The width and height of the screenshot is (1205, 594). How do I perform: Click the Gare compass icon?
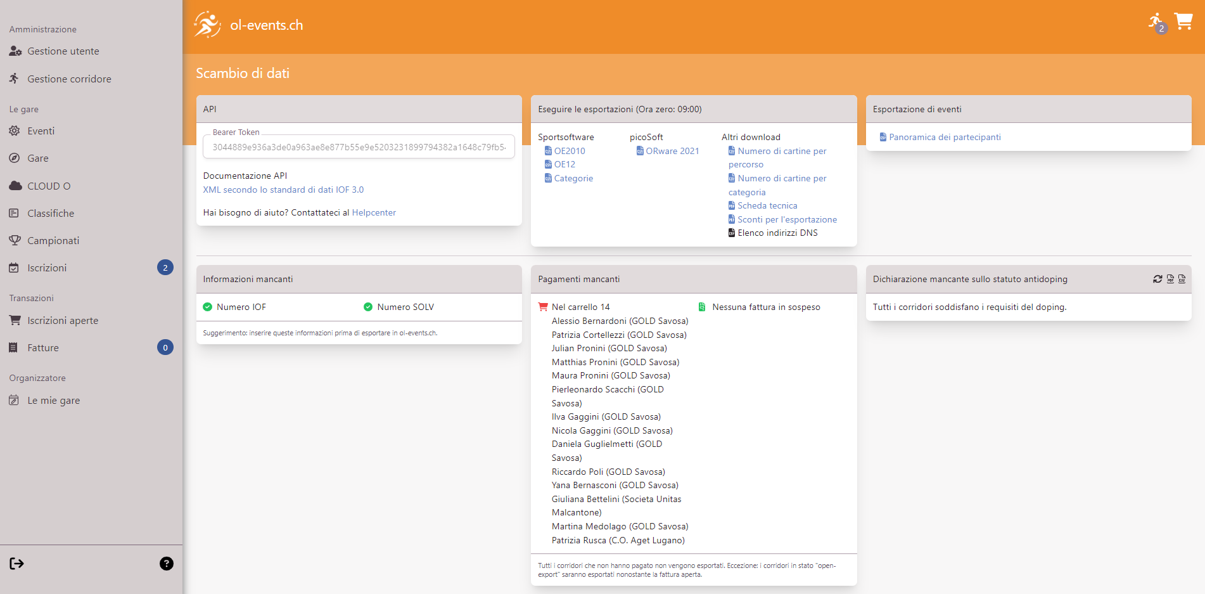coord(14,158)
